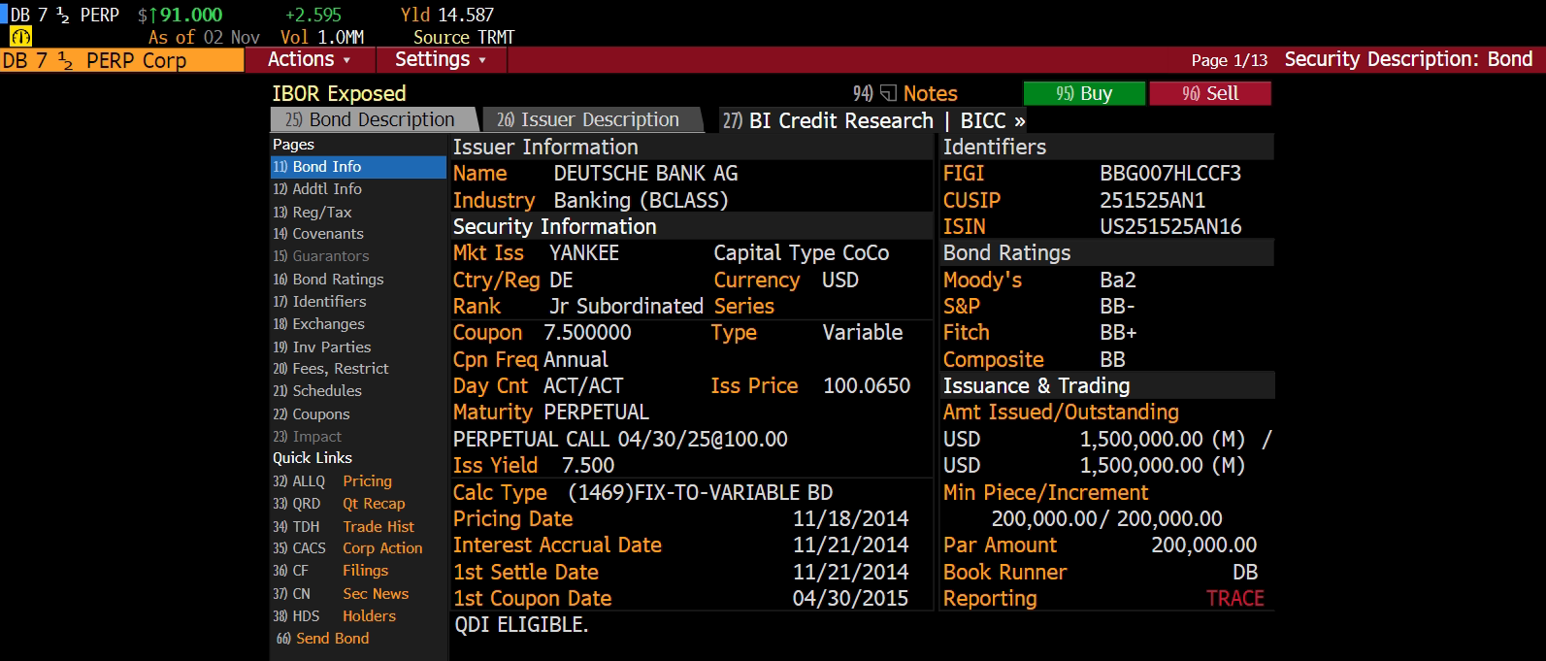Open the CN Sec News quick link
The height and width of the screenshot is (661, 1546).
[341, 594]
